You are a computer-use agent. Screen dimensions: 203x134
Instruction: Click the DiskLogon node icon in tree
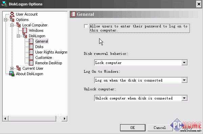coord(25,36)
